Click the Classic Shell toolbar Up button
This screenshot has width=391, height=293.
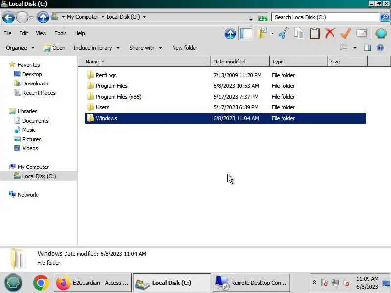(x=230, y=33)
